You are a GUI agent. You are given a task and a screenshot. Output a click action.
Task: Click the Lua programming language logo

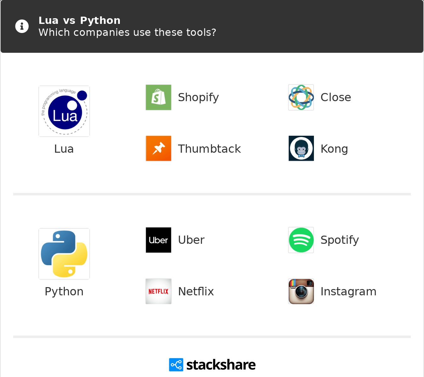coord(64,111)
